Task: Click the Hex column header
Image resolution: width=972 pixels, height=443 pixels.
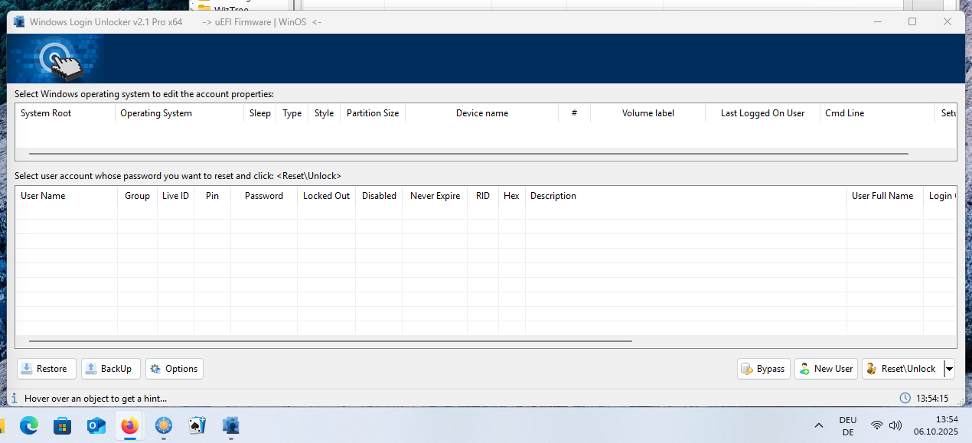Action: [x=512, y=196]
